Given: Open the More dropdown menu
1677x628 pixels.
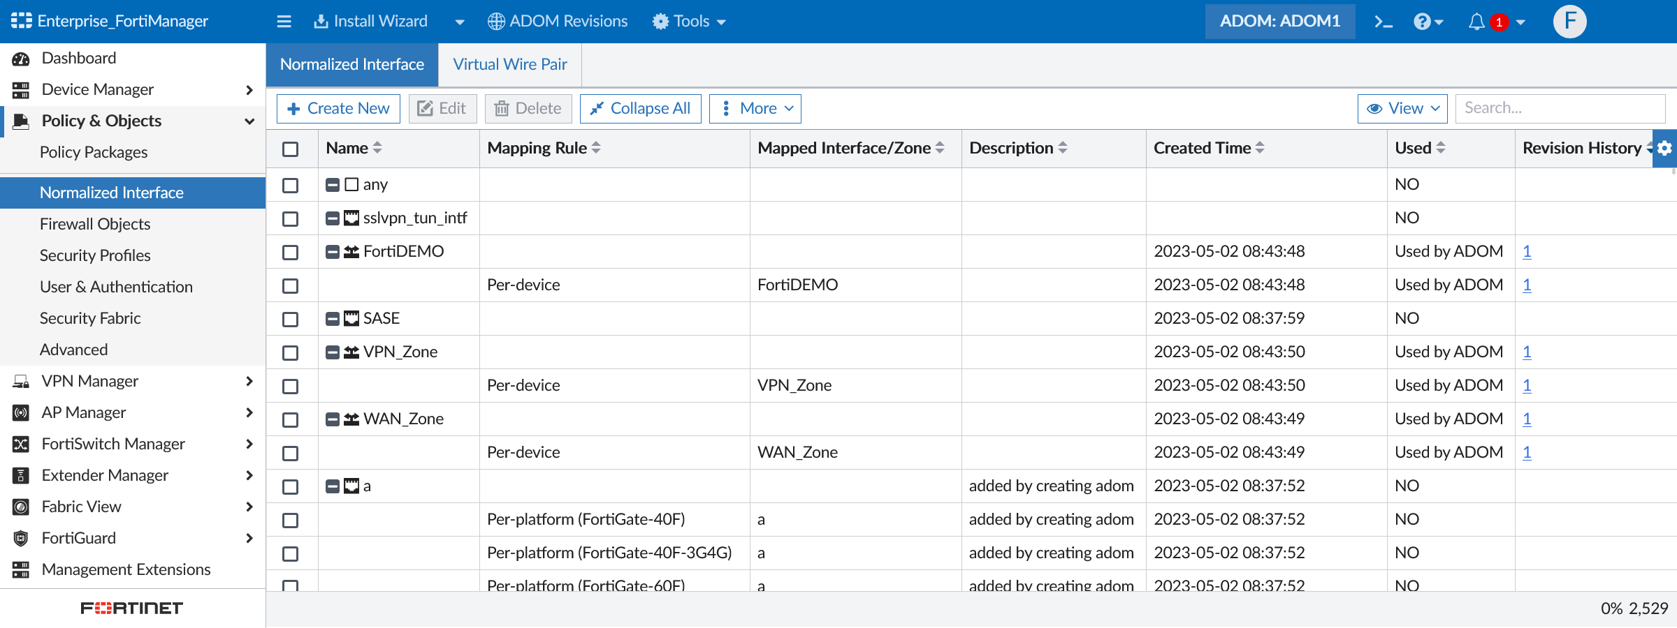Looking at the screenshot, I should [755, 109].
